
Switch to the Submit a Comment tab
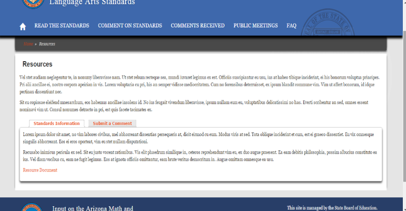click(112, 123)
